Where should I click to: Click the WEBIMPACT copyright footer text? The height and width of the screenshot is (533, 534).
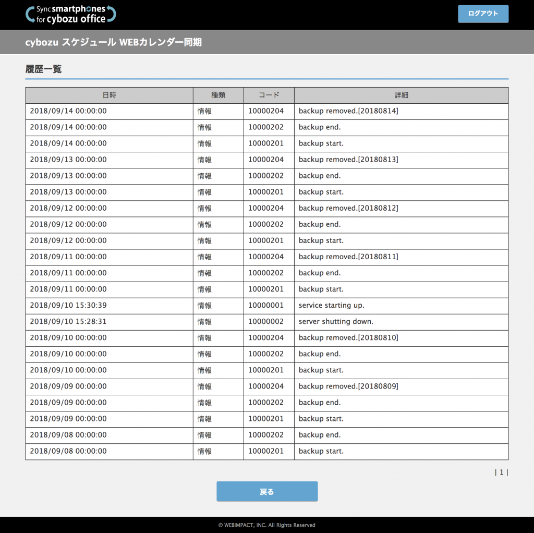[x=266, y=525]
